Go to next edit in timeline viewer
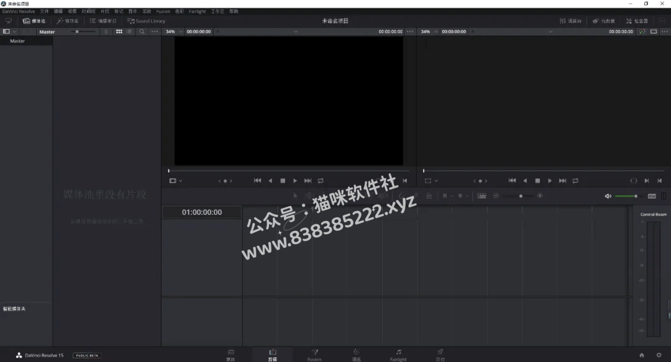Image resolution: width=671 pixels, height=362 pixels. [x=563, y=181]
